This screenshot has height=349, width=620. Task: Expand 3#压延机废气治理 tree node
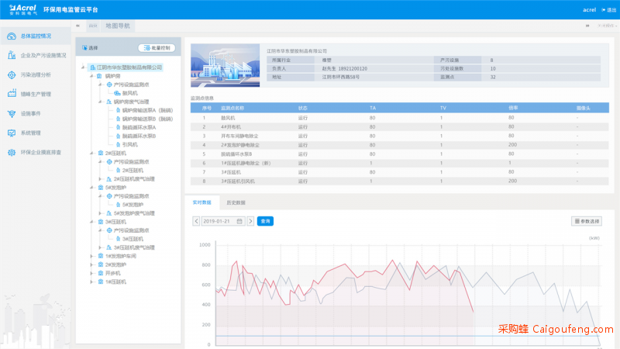click(x=101, y=247)
